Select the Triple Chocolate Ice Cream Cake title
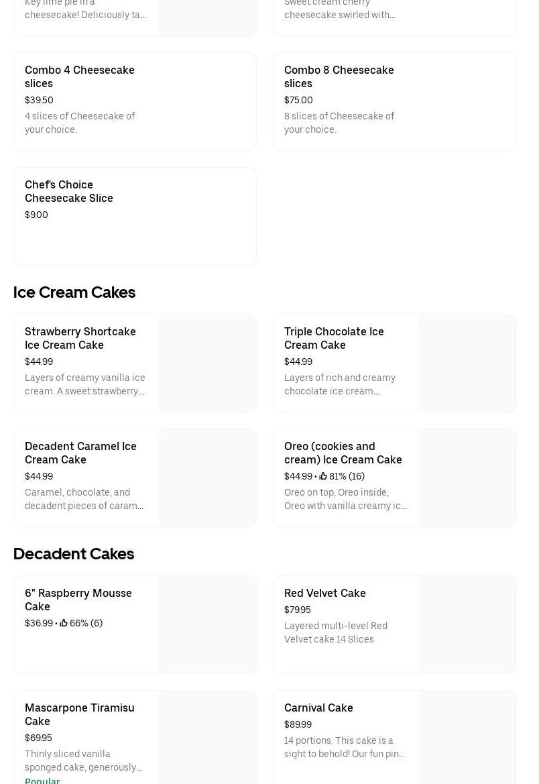539x784 pixels. pos(334,338)
